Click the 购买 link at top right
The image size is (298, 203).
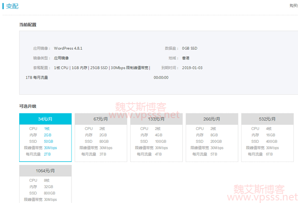click(293, 6)
